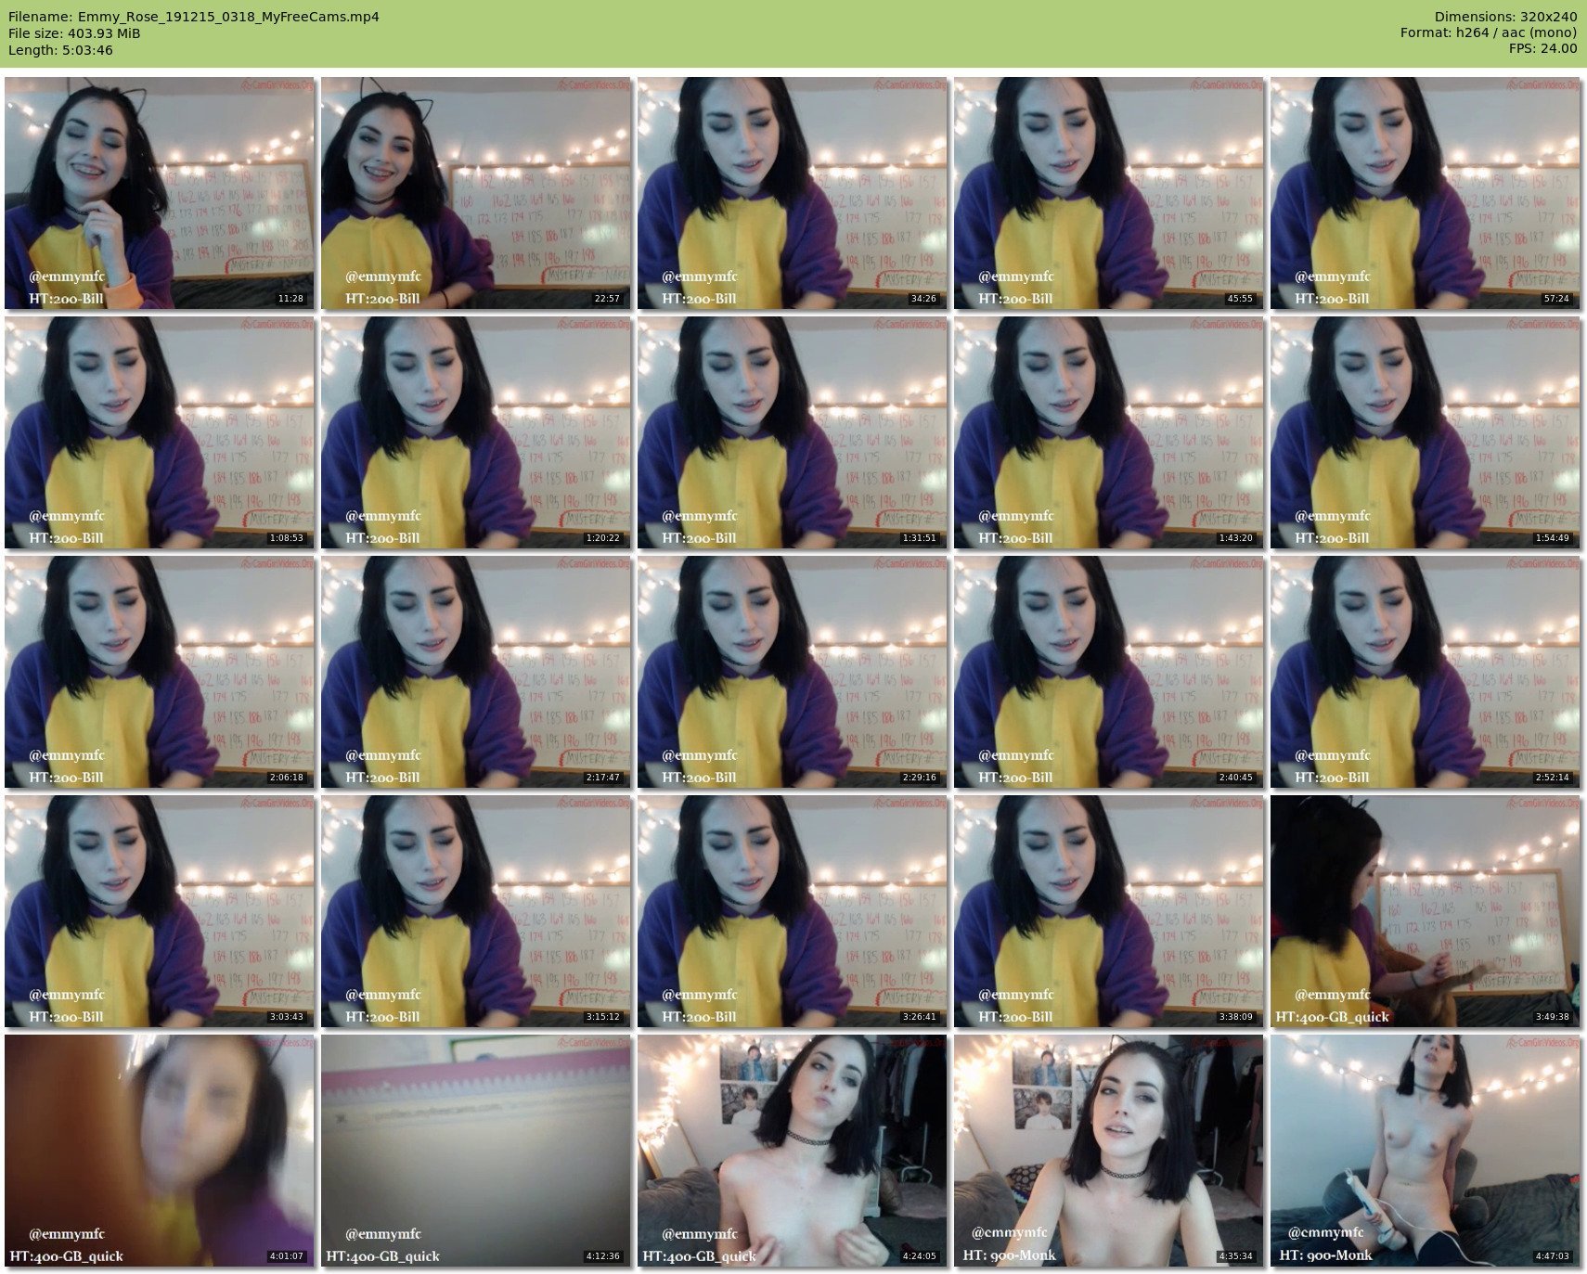The height and width of the screenshot is (1274, 1587).
Task: Click the Dimensions 320x240 label
Action: [1505, 17]
